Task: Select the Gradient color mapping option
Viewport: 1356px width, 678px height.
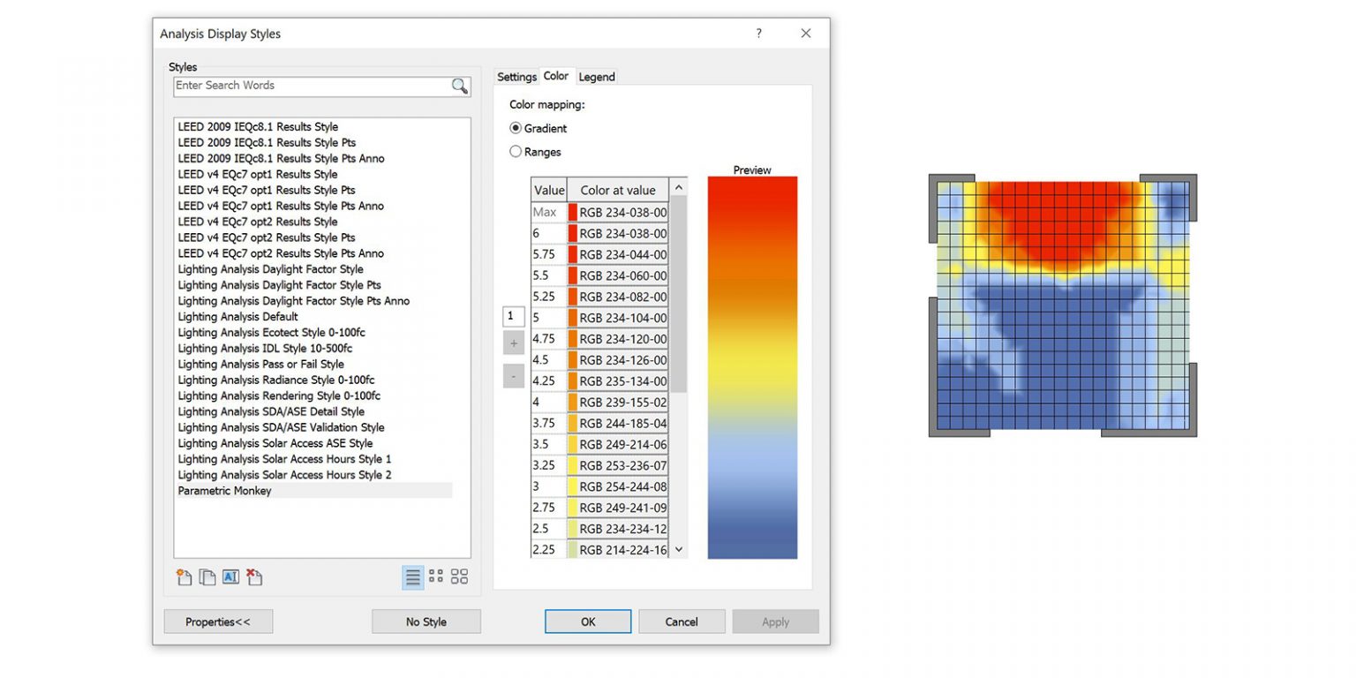Action: coord(516,128)
